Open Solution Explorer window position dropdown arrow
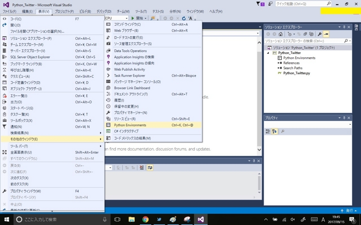 339,27
